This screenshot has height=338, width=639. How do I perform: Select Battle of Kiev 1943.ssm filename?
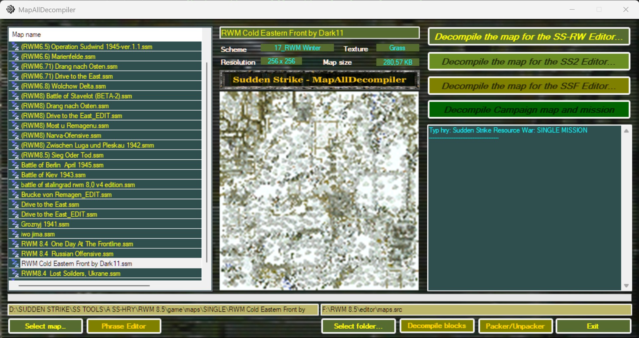point(53,175)
